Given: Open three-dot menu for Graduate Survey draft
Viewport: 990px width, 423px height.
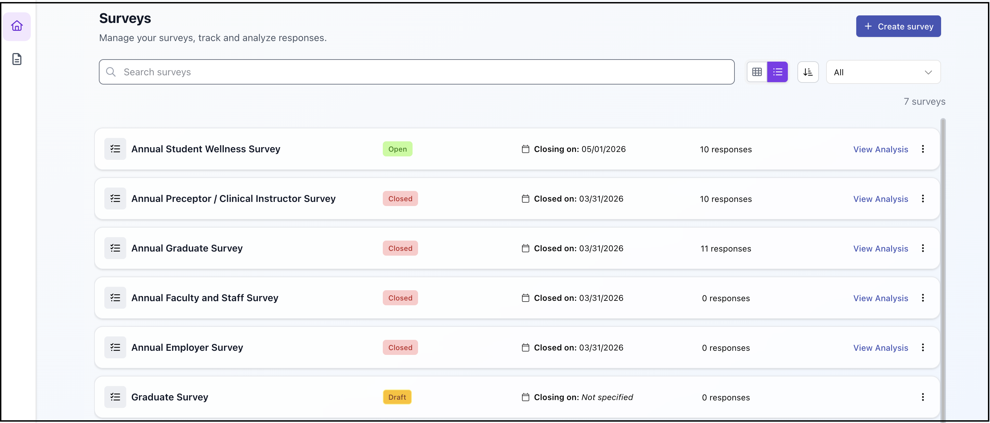Looking at the screenshot, I should (922, 397).
